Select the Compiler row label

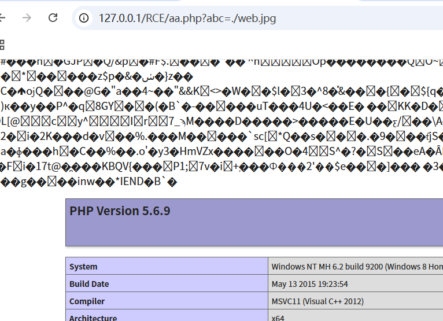click(87, 301)
